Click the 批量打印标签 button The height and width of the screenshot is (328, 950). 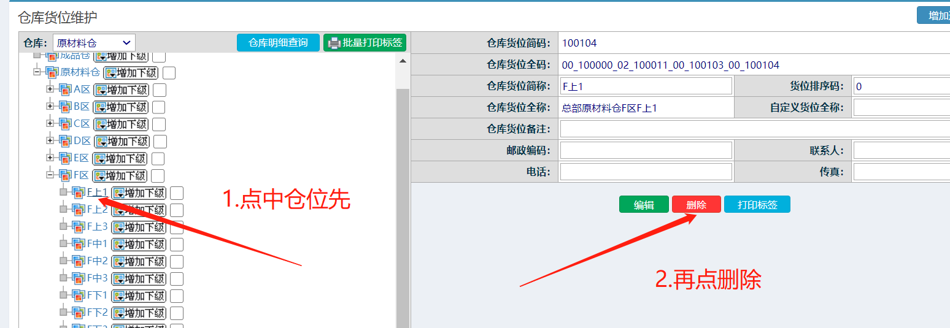coord(365,43)
